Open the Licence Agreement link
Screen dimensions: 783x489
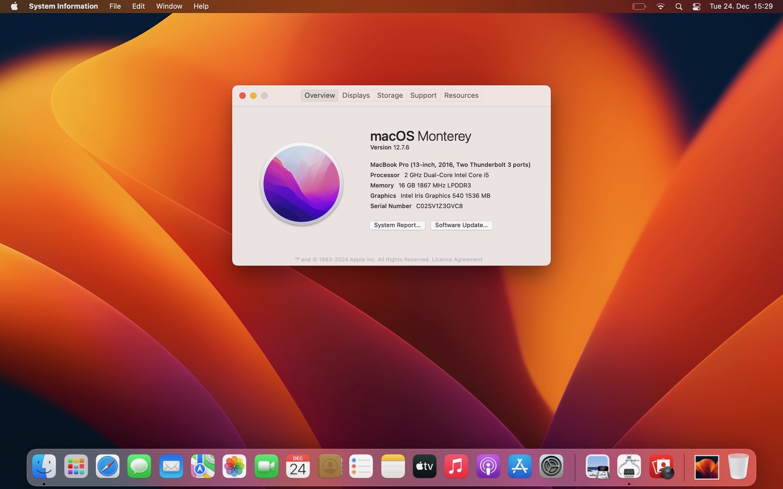[457, 260]
